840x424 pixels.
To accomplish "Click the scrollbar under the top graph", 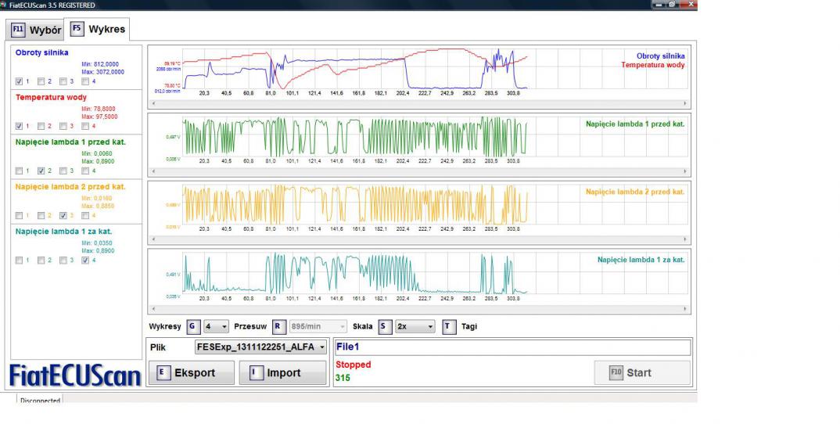I will point(419,102).
